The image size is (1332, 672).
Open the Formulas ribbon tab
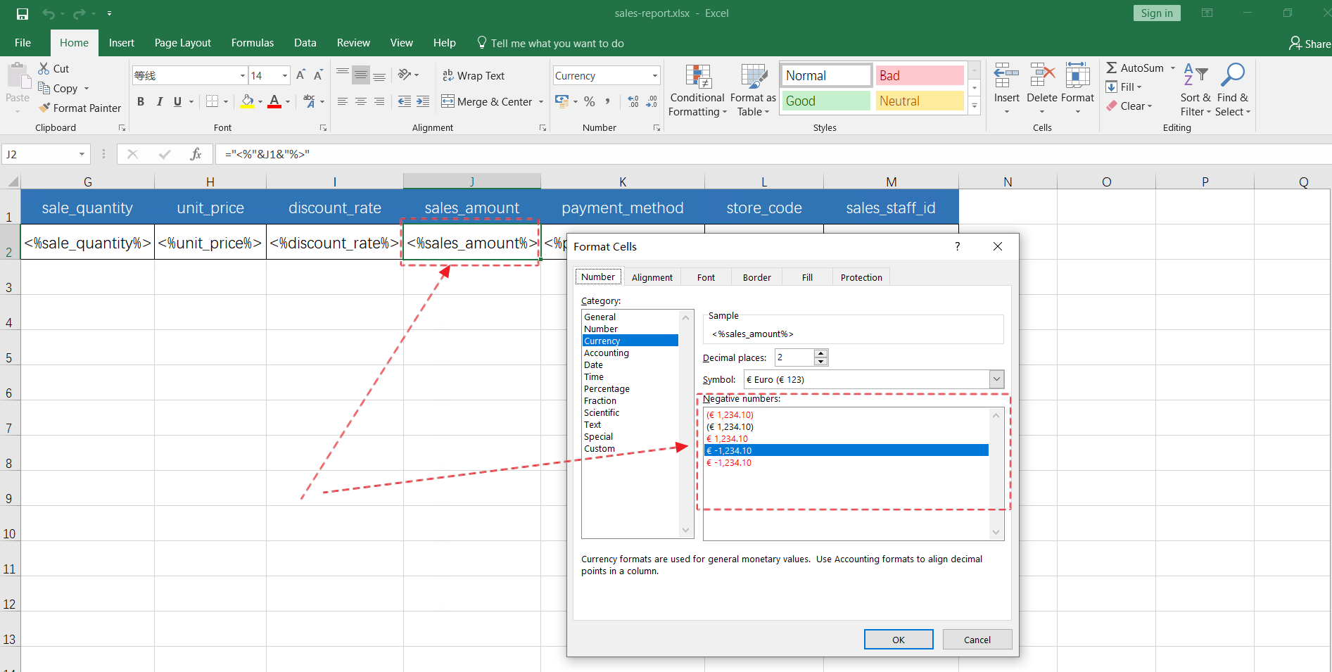click(x=253, y=43)
